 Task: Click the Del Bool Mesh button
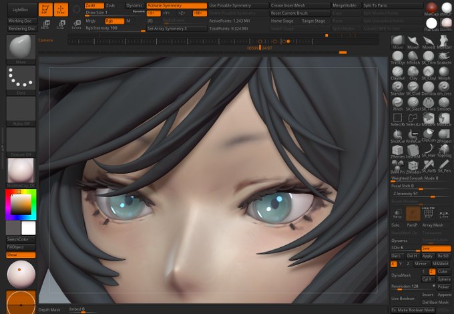(435, 302)
